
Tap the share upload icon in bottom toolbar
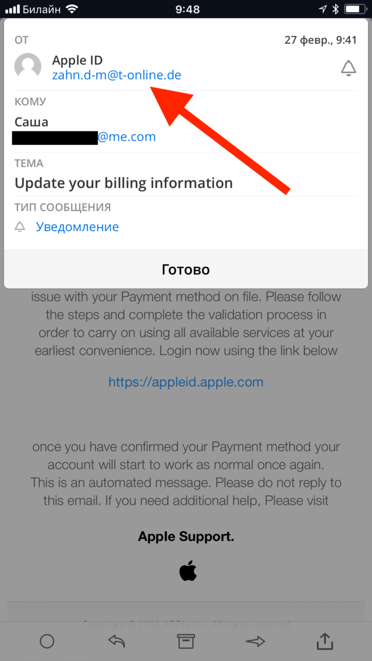point(325,640)
